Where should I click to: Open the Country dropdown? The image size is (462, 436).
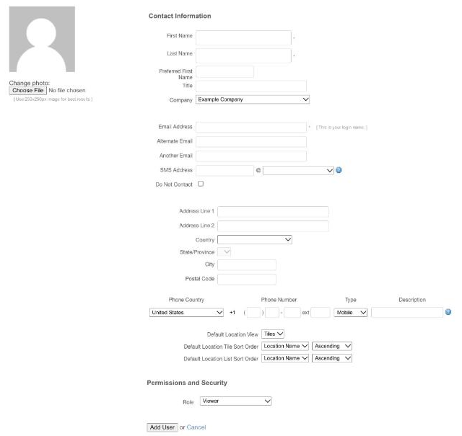(x=255, y=239)
